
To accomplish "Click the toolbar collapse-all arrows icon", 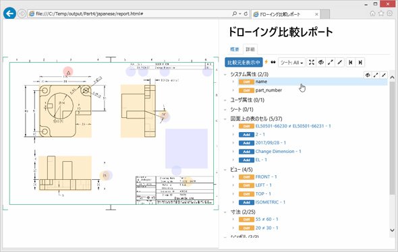I will (x=339, y=63).
